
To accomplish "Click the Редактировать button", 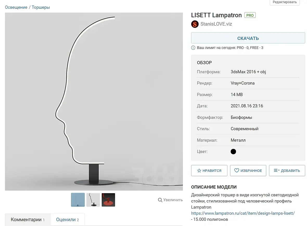I will [x=284, y=2].
